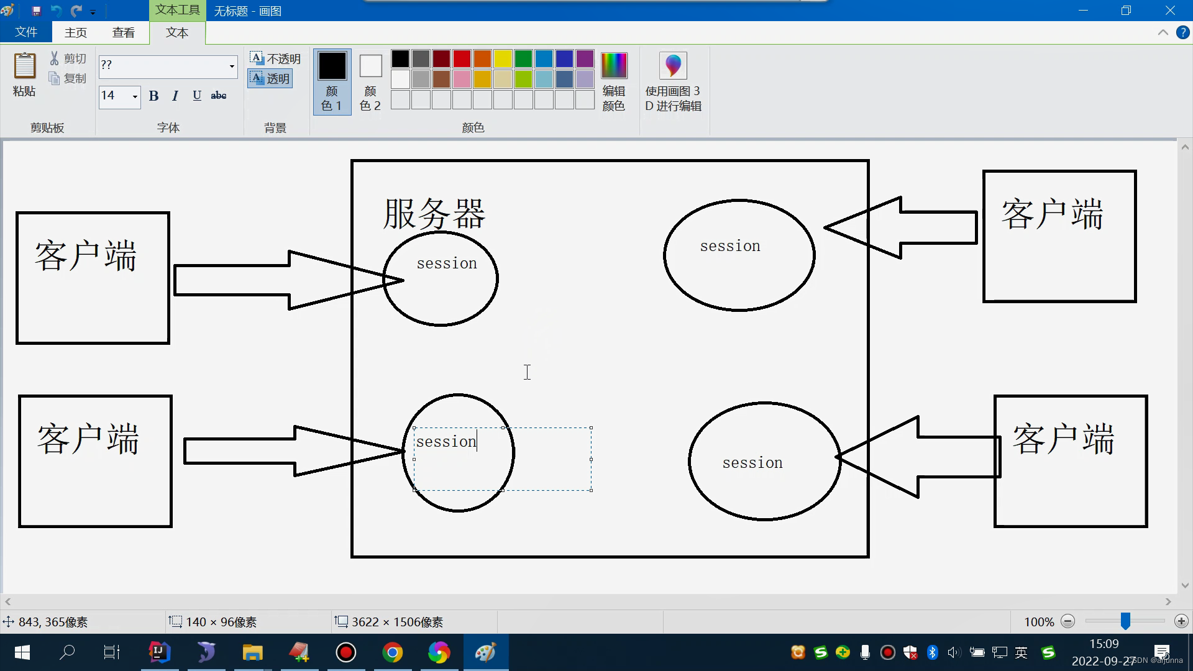This screenshot has height=671, width=1193.
Task: Expand the font family dropdown
Action: coord(232,66)
